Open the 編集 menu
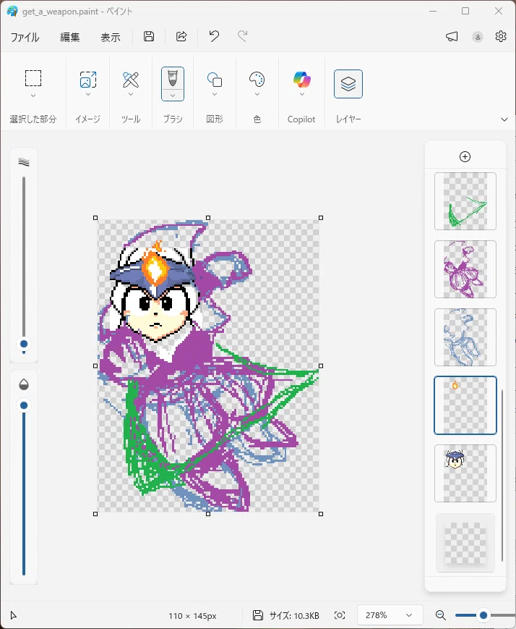Image resolution: width=516 pixels, height=629 pixels. (70, 38)
